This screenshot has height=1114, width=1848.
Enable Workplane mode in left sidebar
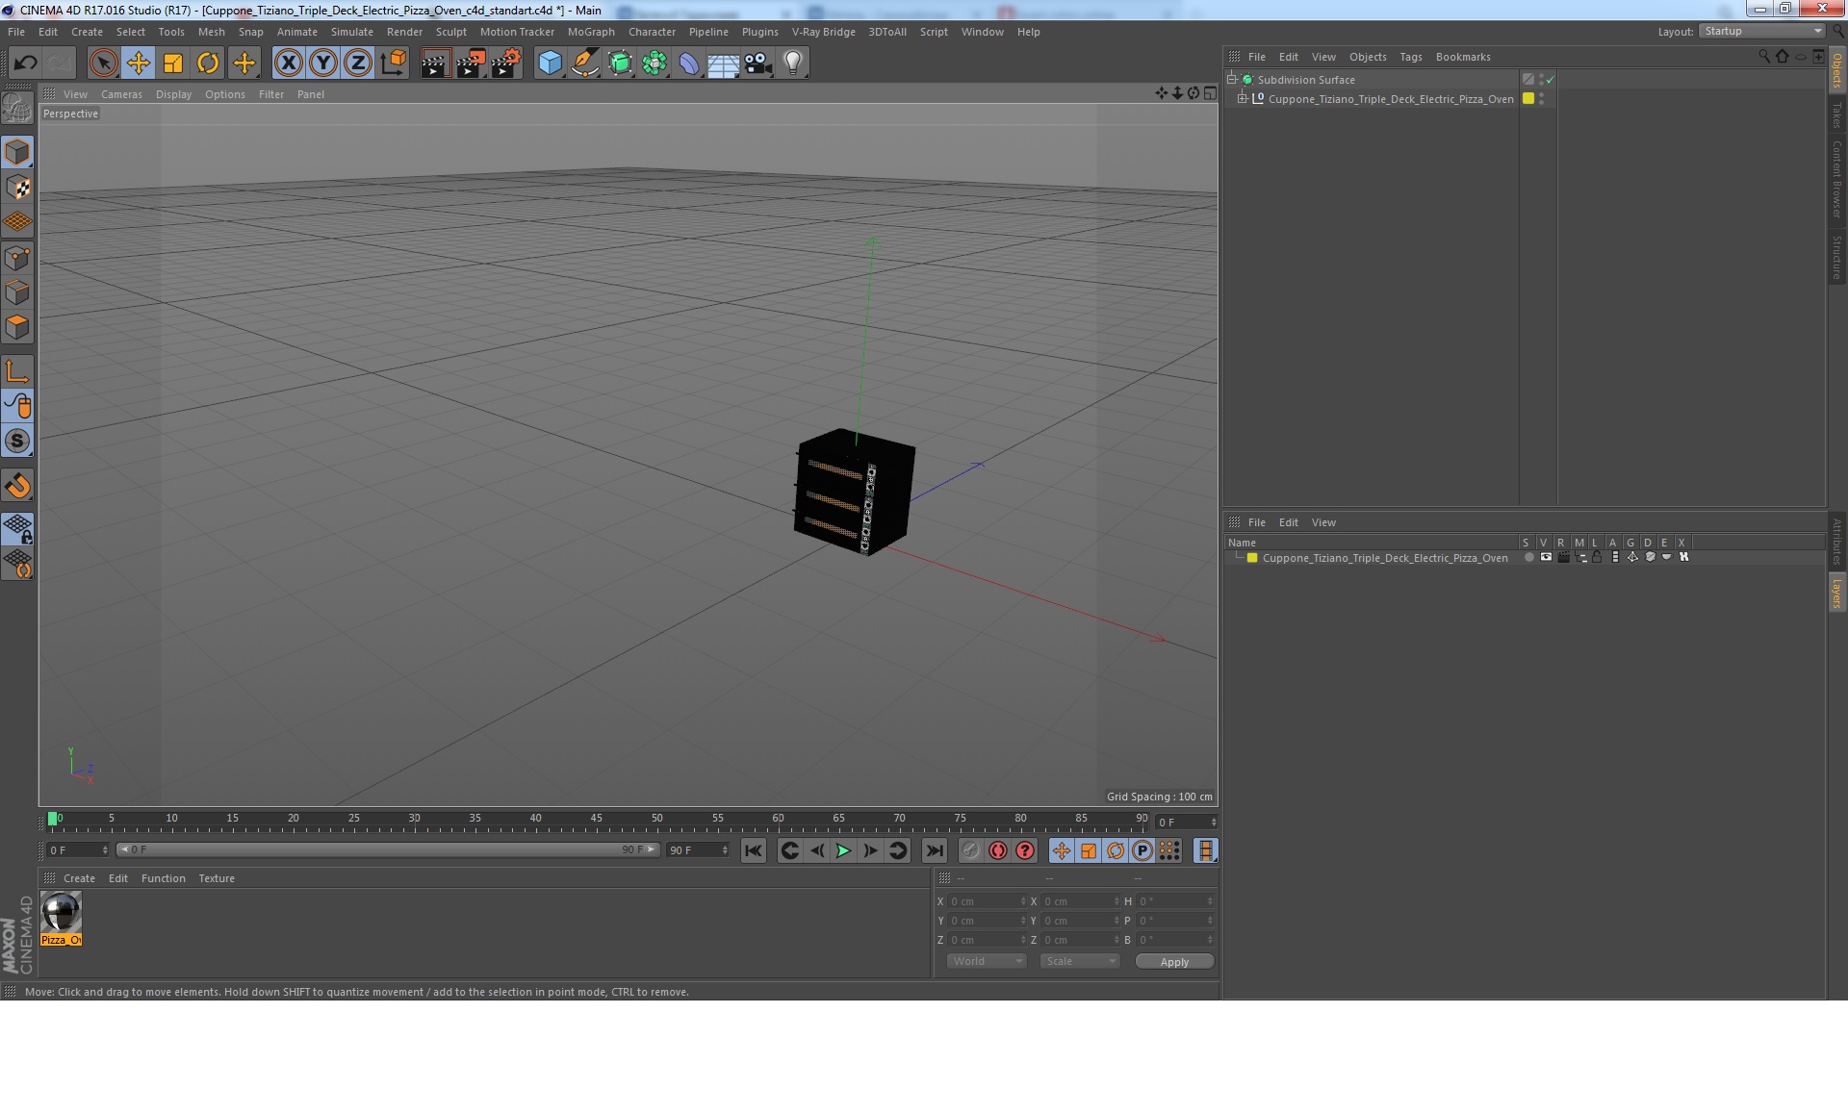17,222
